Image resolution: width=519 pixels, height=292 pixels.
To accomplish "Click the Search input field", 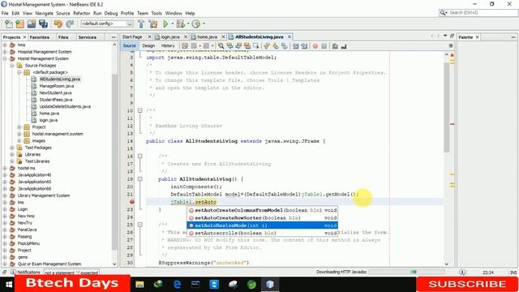I will pos(483,13).
